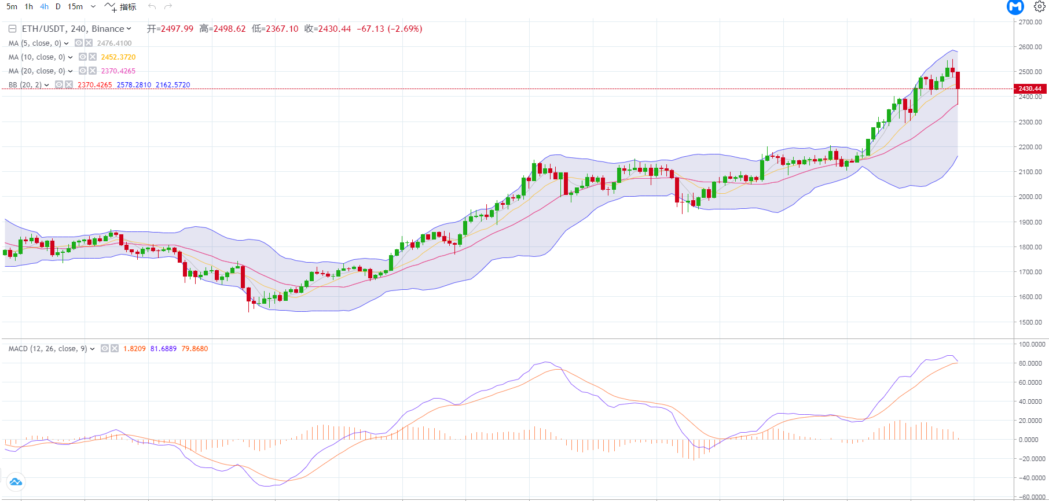This screenshot has width=1049, height=501.
Task: Remove the MACD indicator
Action: [x=115, y=348]
